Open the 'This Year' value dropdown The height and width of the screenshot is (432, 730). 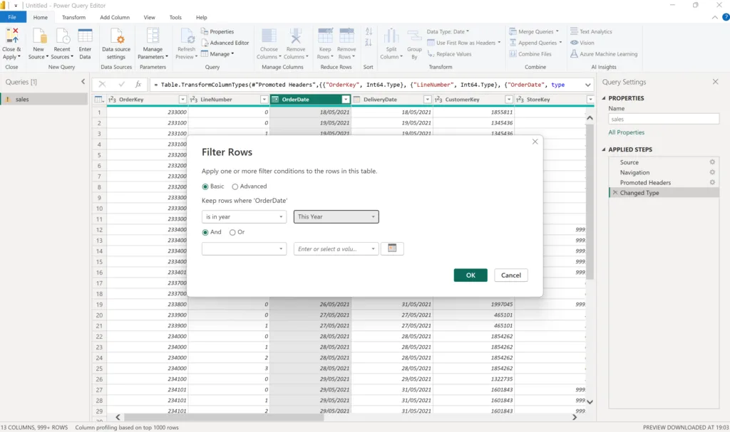pos(336,216)
